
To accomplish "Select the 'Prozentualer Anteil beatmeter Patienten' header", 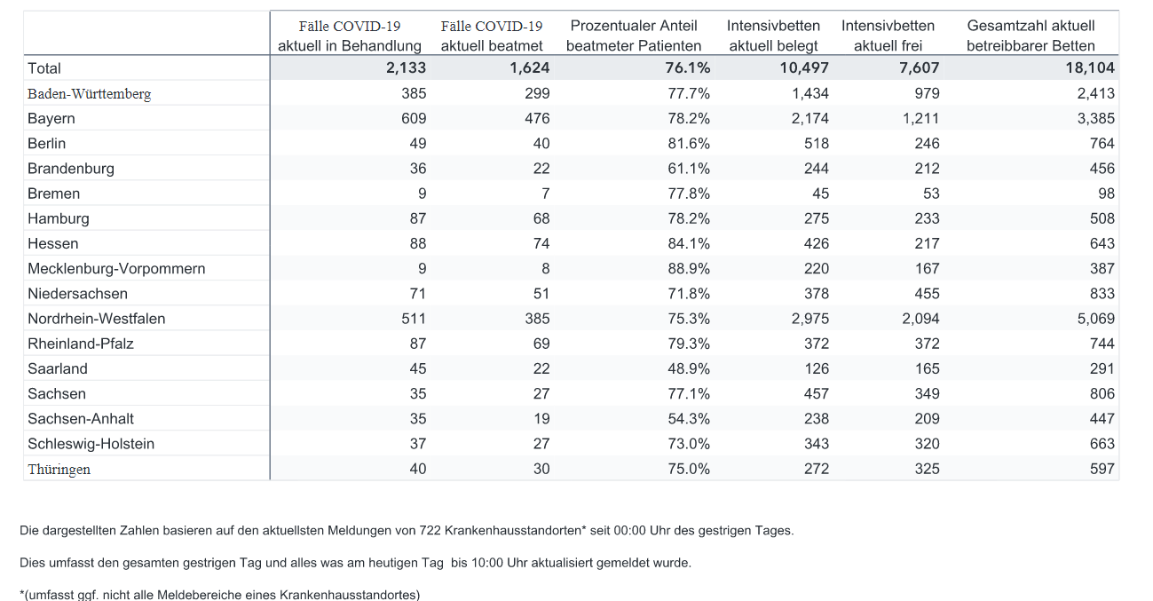I will point(634,36).
